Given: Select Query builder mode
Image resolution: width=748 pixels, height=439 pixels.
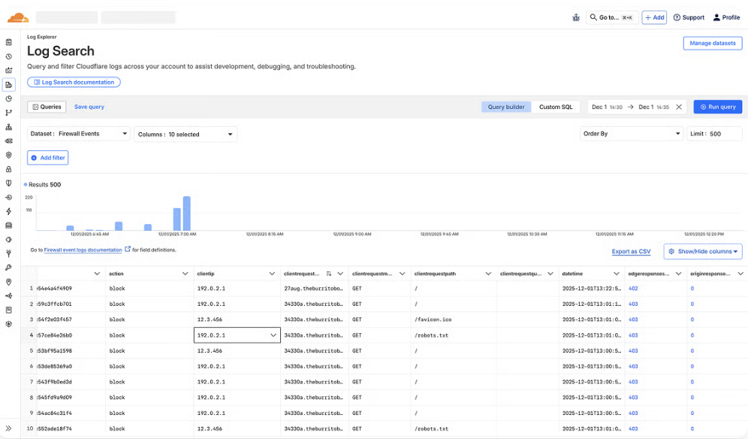Looking at the screenshot, I should coord(506,107).
